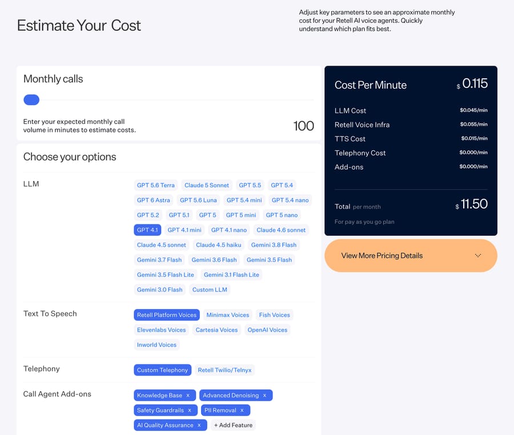Select Gemini 3.0 Flash option

[x=160, y=289]
